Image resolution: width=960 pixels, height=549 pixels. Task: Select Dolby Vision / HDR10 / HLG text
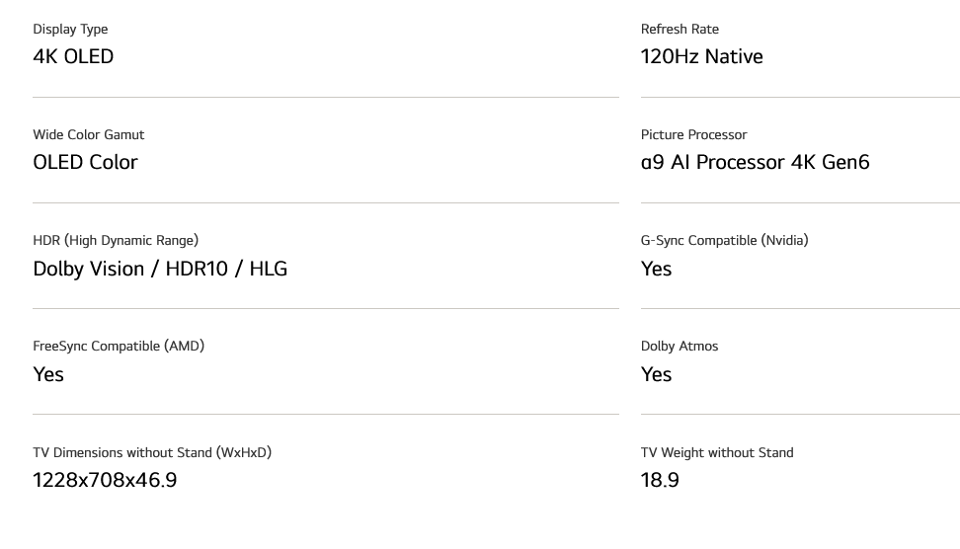[x=160, y=269]
